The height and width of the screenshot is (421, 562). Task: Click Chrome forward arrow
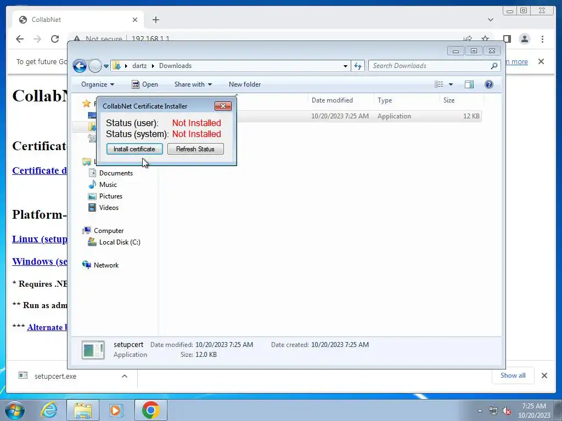pos(37,39)
